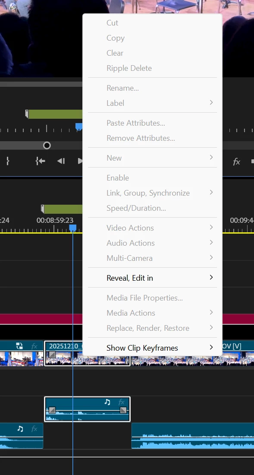Expand Show Clip Keyframes submenu
254x475 pixels.
152,348
